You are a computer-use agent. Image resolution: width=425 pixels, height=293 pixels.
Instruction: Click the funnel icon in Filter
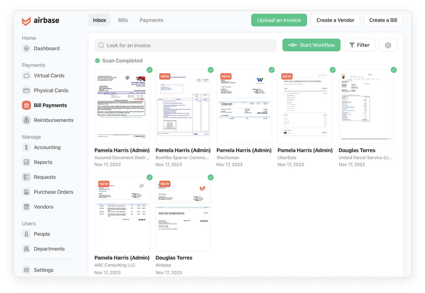click(x=352, y=45)
